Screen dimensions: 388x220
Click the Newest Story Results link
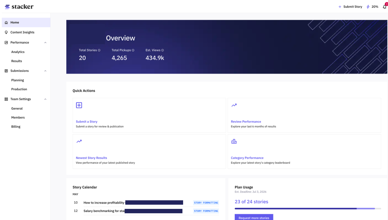[91, 158]
